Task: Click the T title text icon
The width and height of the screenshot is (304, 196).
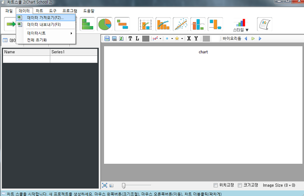Action: (x=130, y=38)
